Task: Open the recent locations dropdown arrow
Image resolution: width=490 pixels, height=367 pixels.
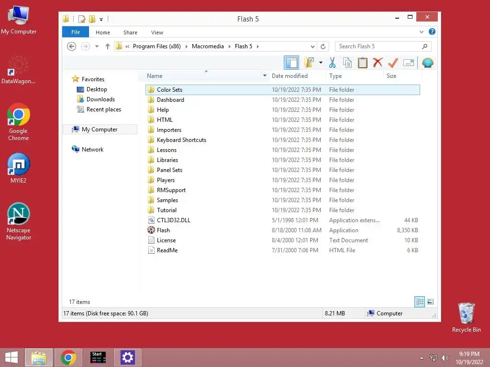Action: pyautogui.click(x=97, y=46)
